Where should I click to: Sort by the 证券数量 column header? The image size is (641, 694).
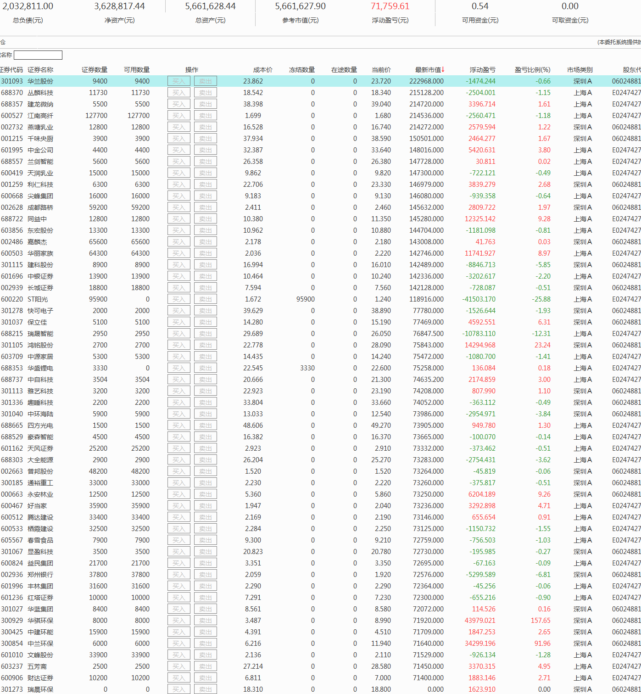click(x=95, y=70)
